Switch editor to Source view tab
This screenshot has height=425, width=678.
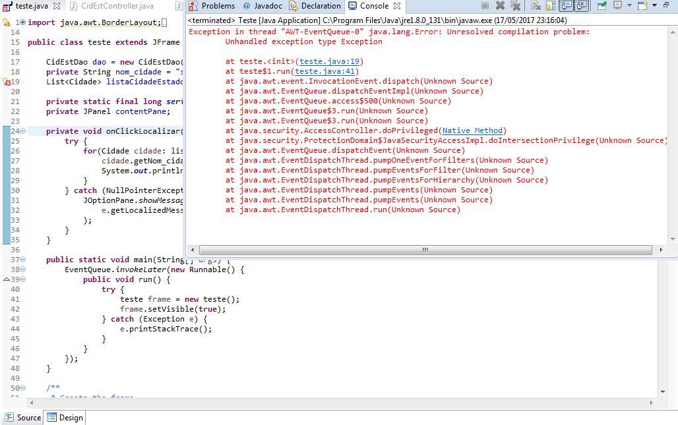23,418
